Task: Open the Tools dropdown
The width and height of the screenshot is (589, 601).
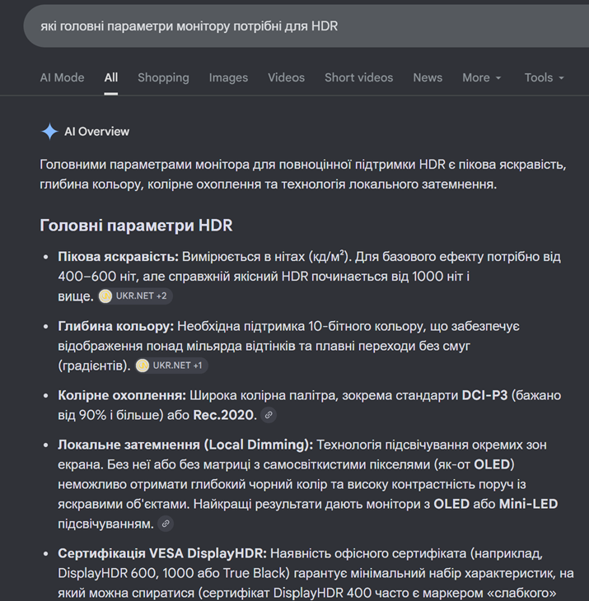Action: 545,77
